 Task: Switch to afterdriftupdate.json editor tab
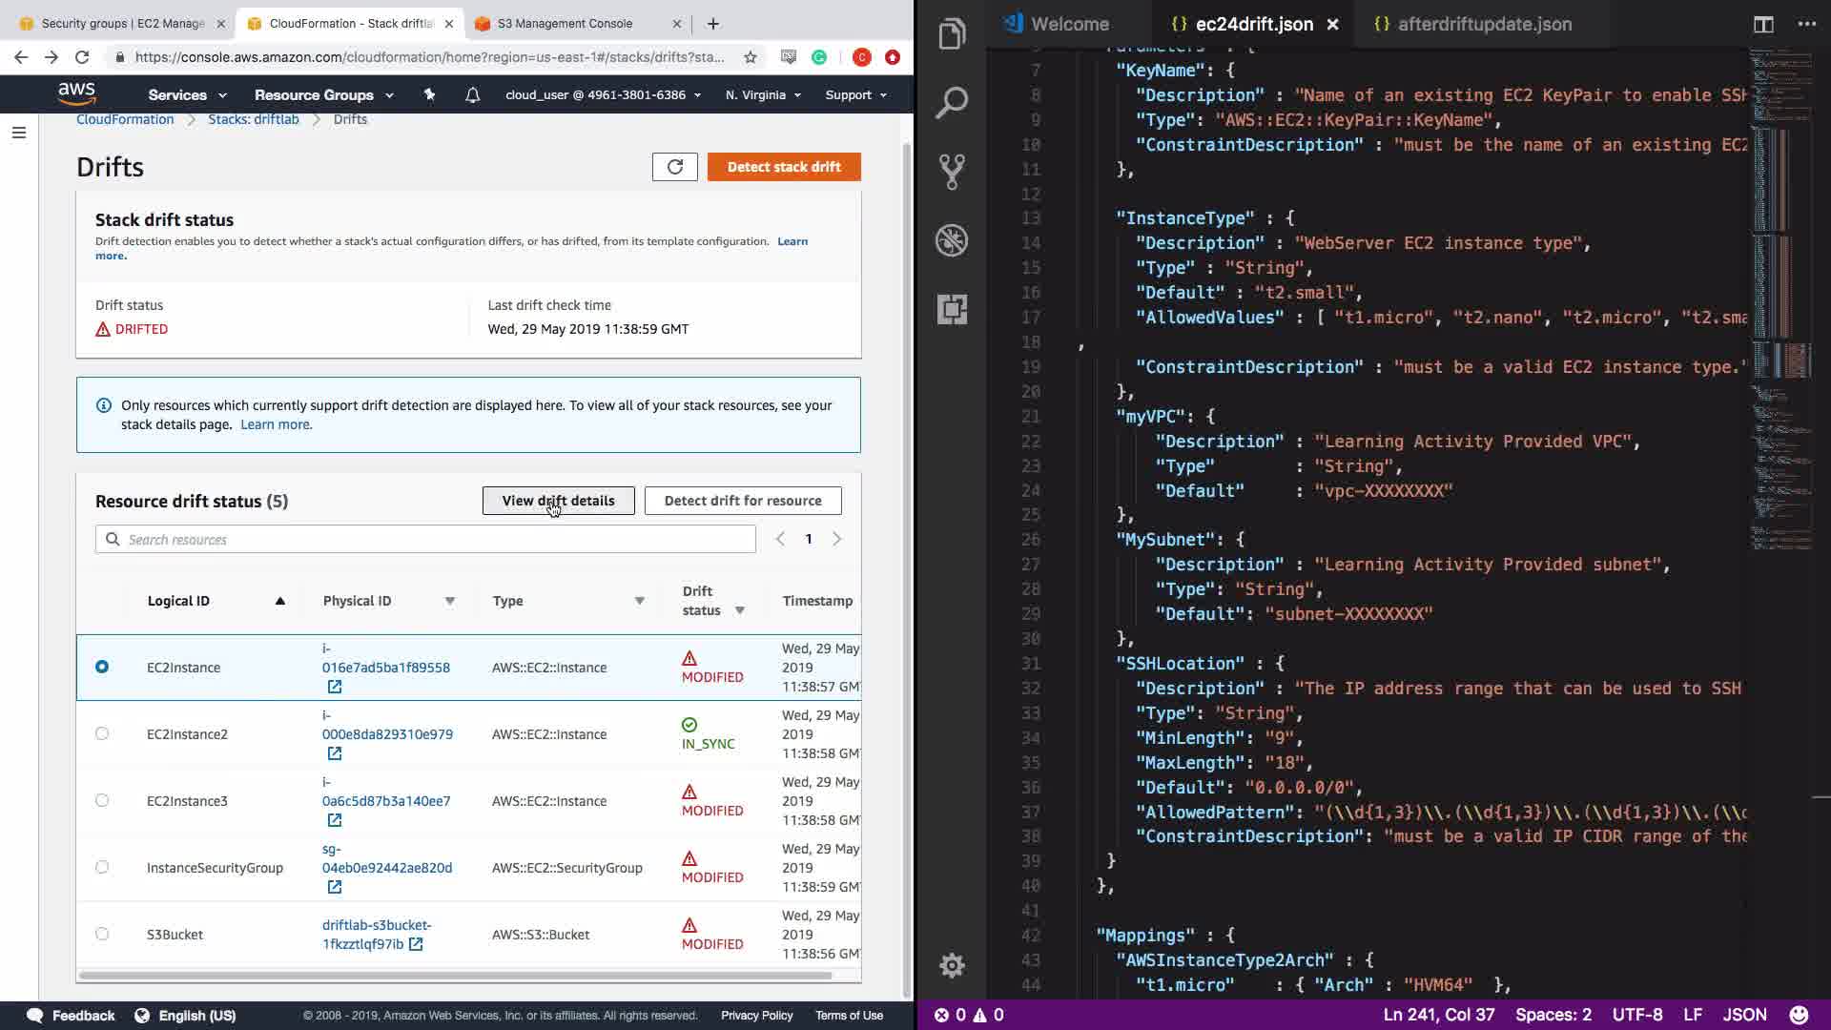[1483, 24]
